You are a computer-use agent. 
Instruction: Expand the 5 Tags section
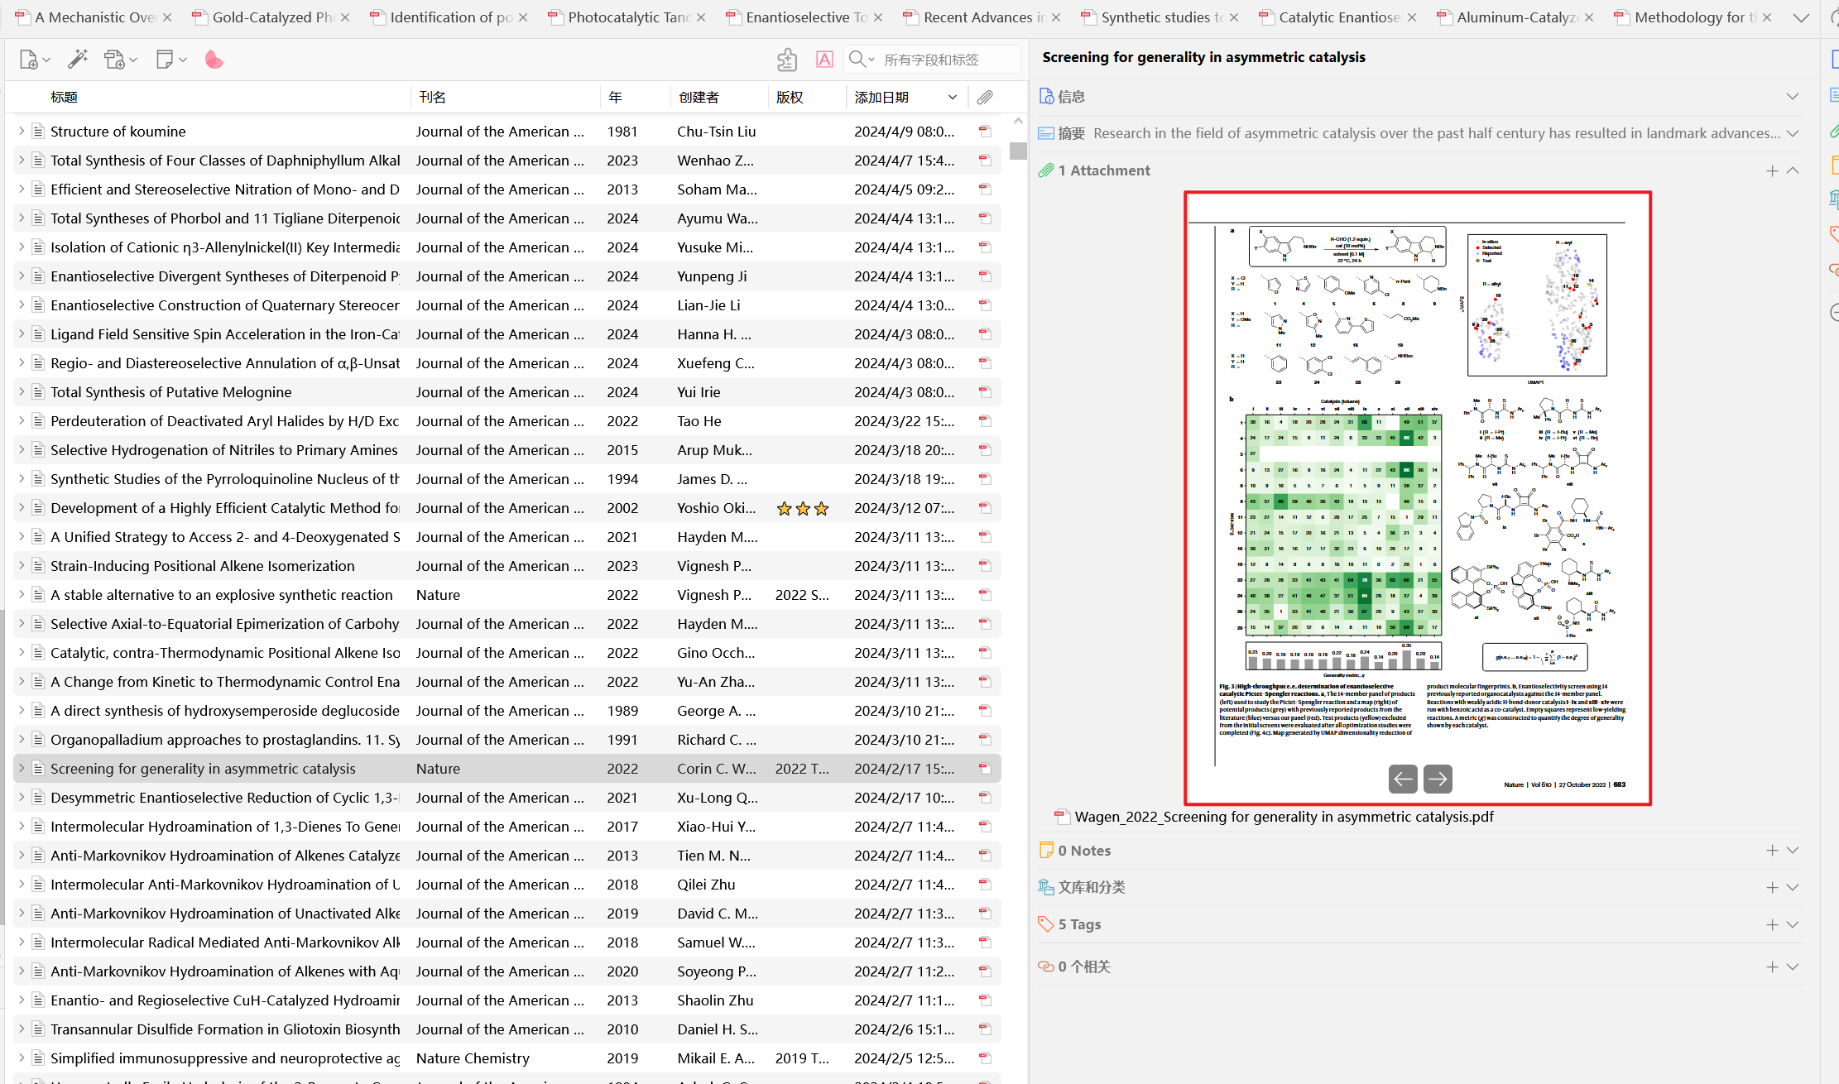(x=1793, y=924)
